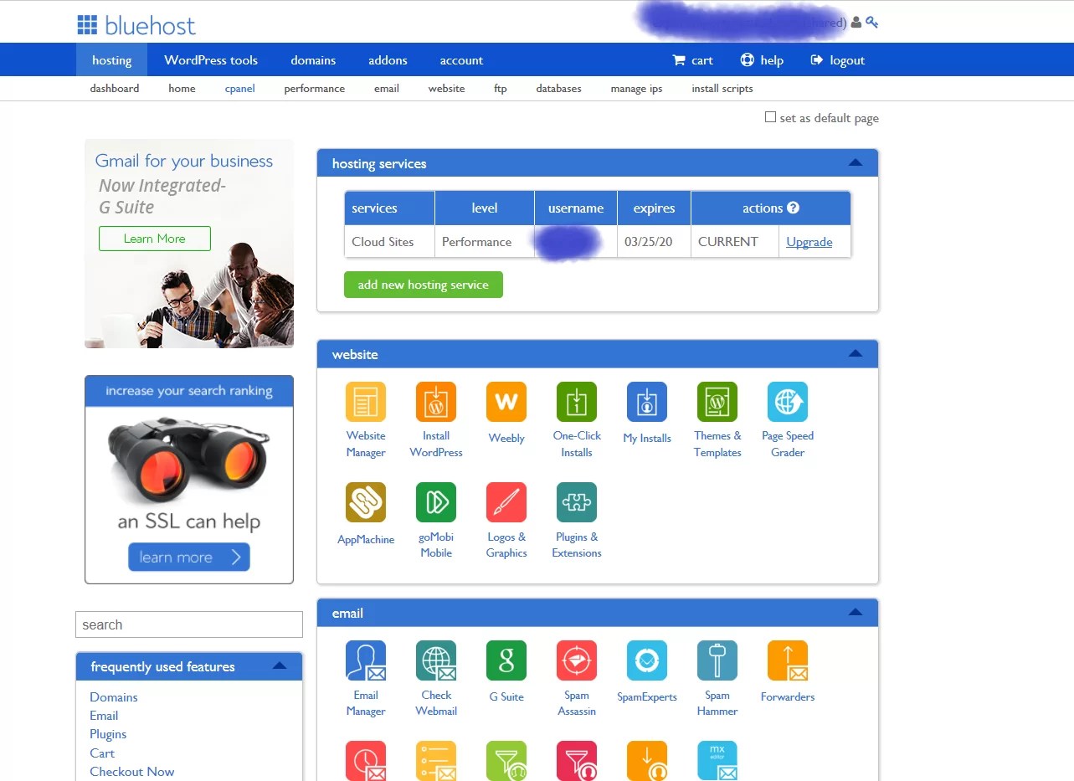Click the bluehost logo
This screenshot has width=1074, height=781.
click(x=136, y=25)
